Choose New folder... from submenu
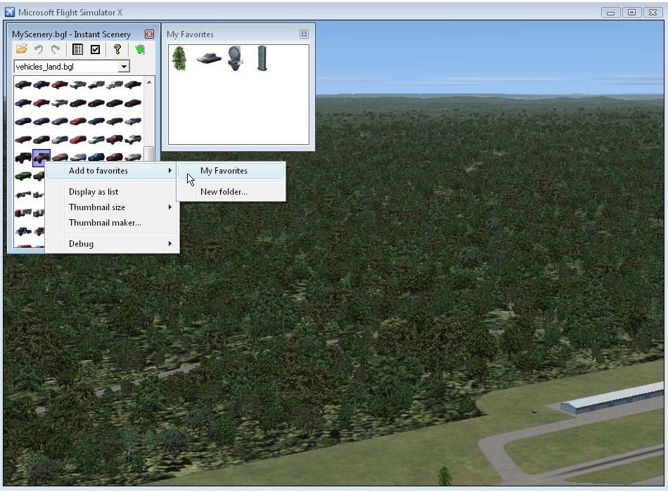 click(224, 192)
